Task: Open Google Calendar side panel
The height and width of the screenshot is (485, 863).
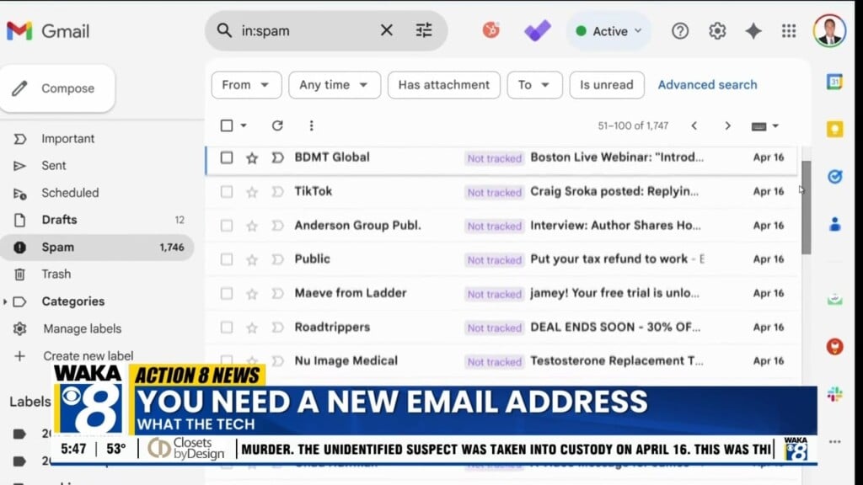Action: (x=834, y=83)
